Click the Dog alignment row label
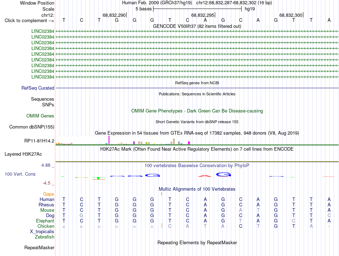Screen dimensions: 339x256 (50, 216)
